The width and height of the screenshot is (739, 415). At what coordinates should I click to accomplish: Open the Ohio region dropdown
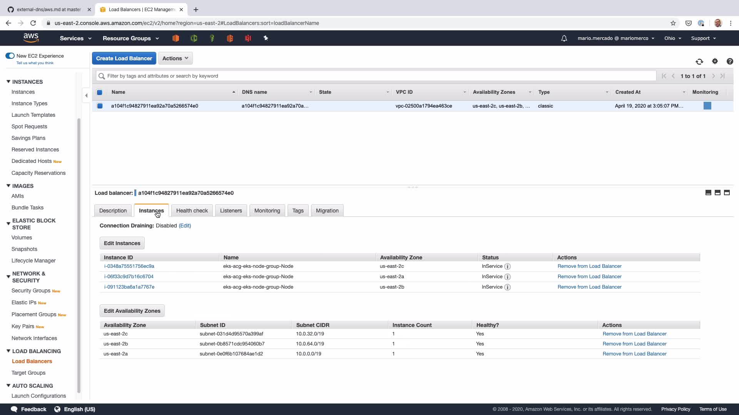672,38
